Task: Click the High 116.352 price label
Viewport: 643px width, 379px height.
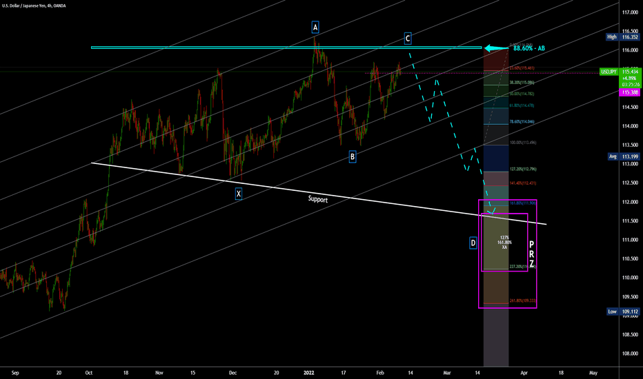Action: coord(622,37)
